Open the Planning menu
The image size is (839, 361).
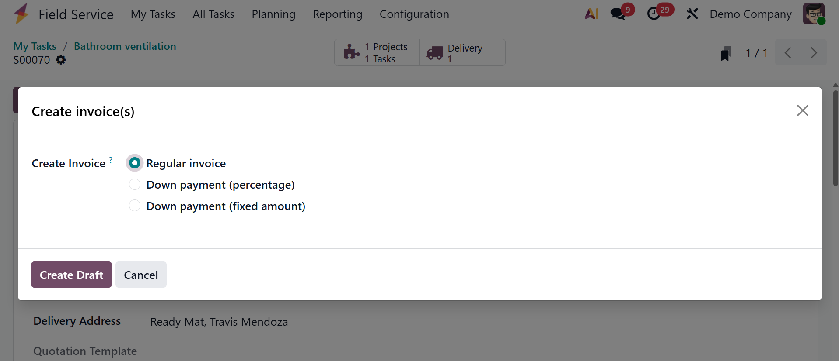point(273,14)
